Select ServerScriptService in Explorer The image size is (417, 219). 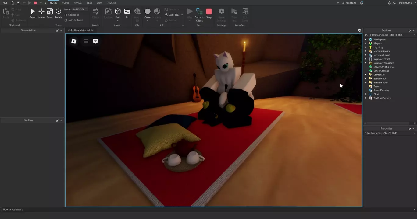[x=384, y=67]
